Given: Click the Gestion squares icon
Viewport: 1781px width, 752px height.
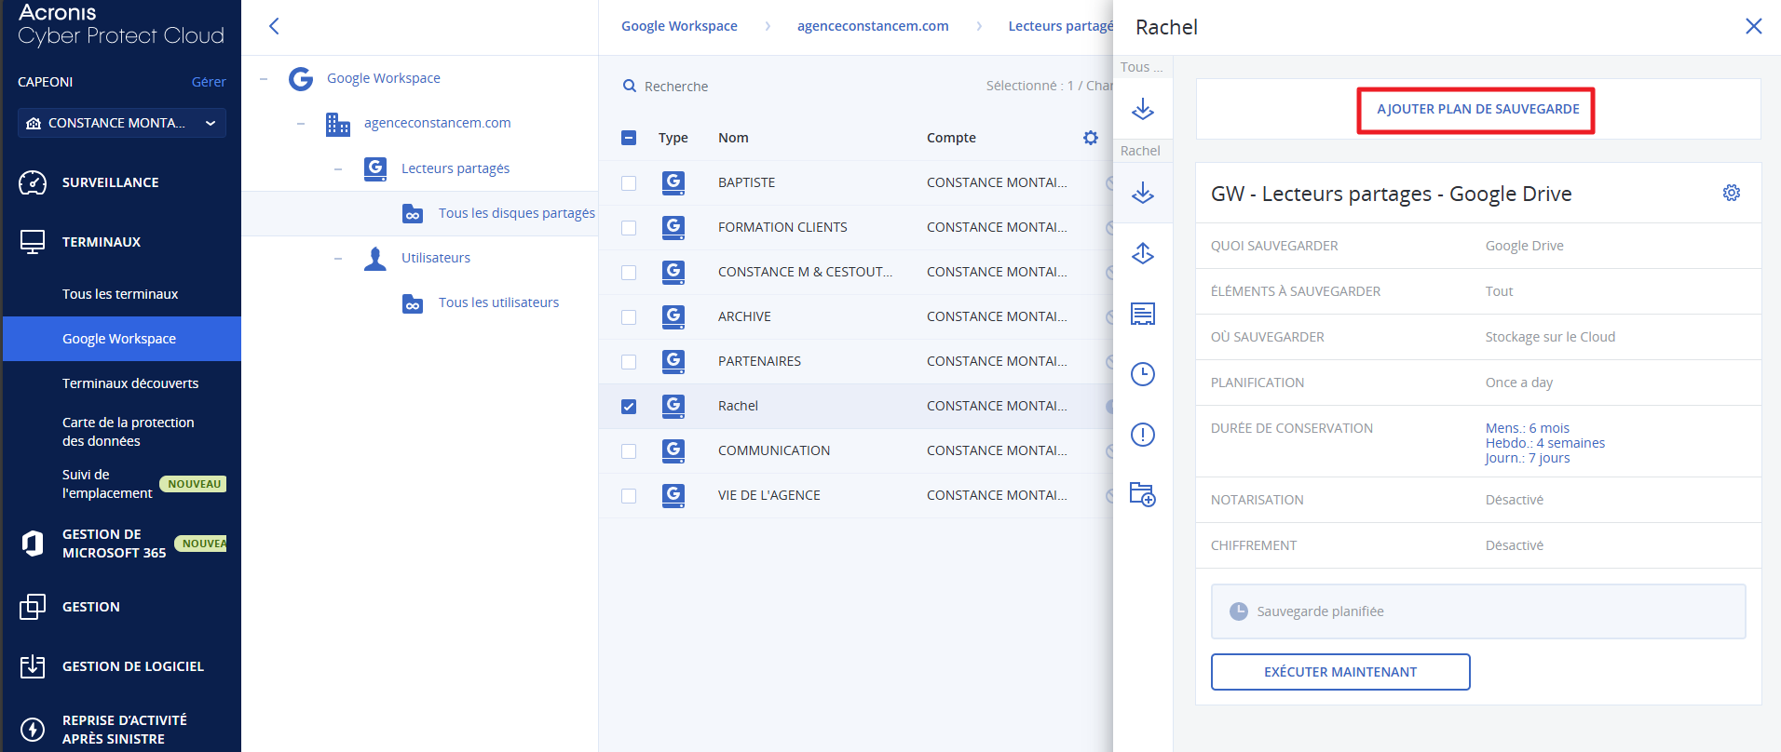Looking at the screenshot, I should (x=33, y=607).
